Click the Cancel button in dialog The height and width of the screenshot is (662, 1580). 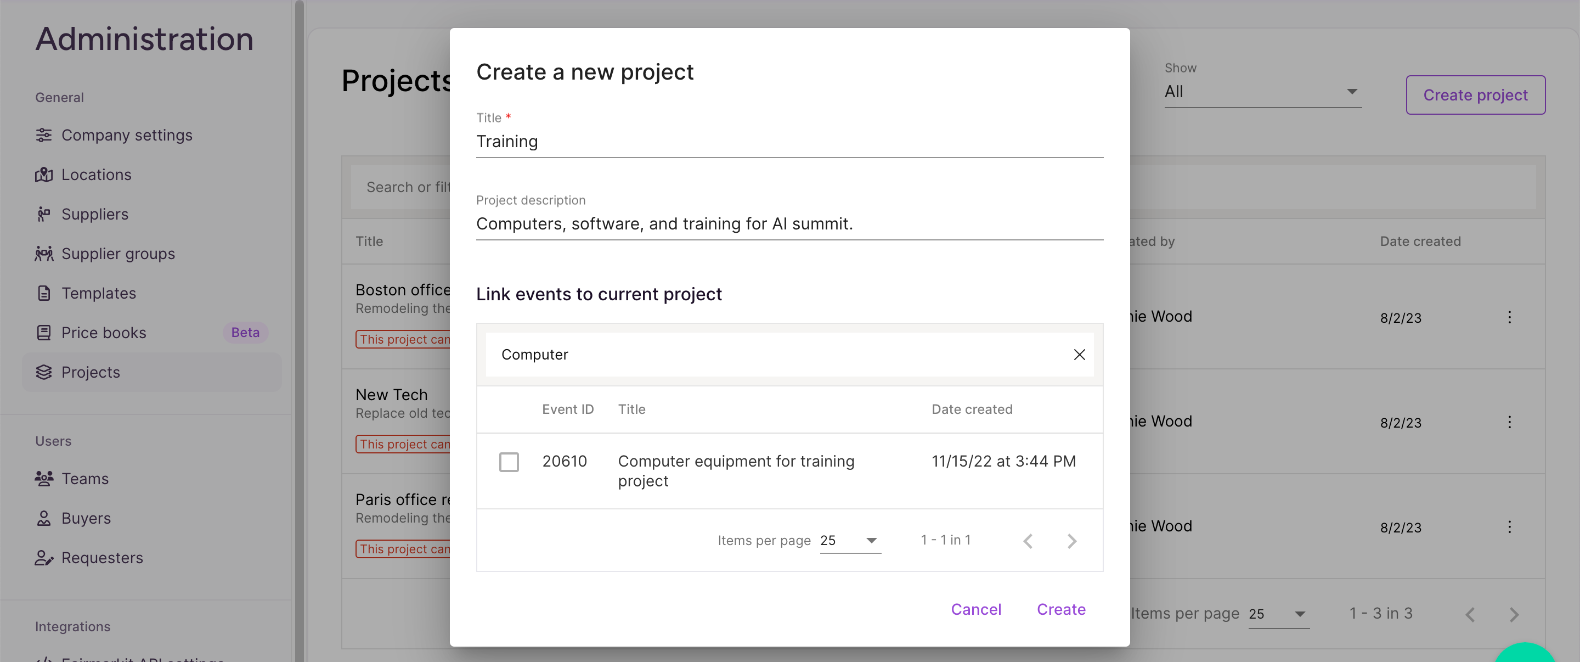(x=976, y=609)
